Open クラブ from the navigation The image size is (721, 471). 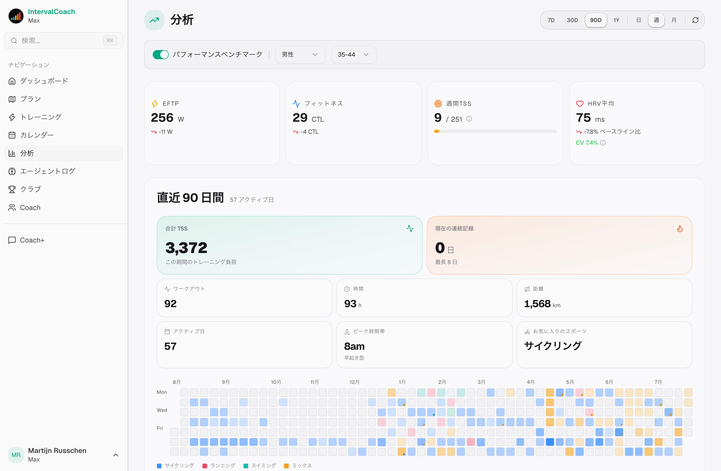click(x=64, y=189)
